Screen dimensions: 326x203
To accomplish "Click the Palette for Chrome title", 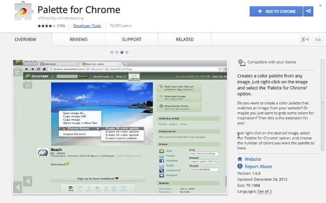I will tap(79, 10).
